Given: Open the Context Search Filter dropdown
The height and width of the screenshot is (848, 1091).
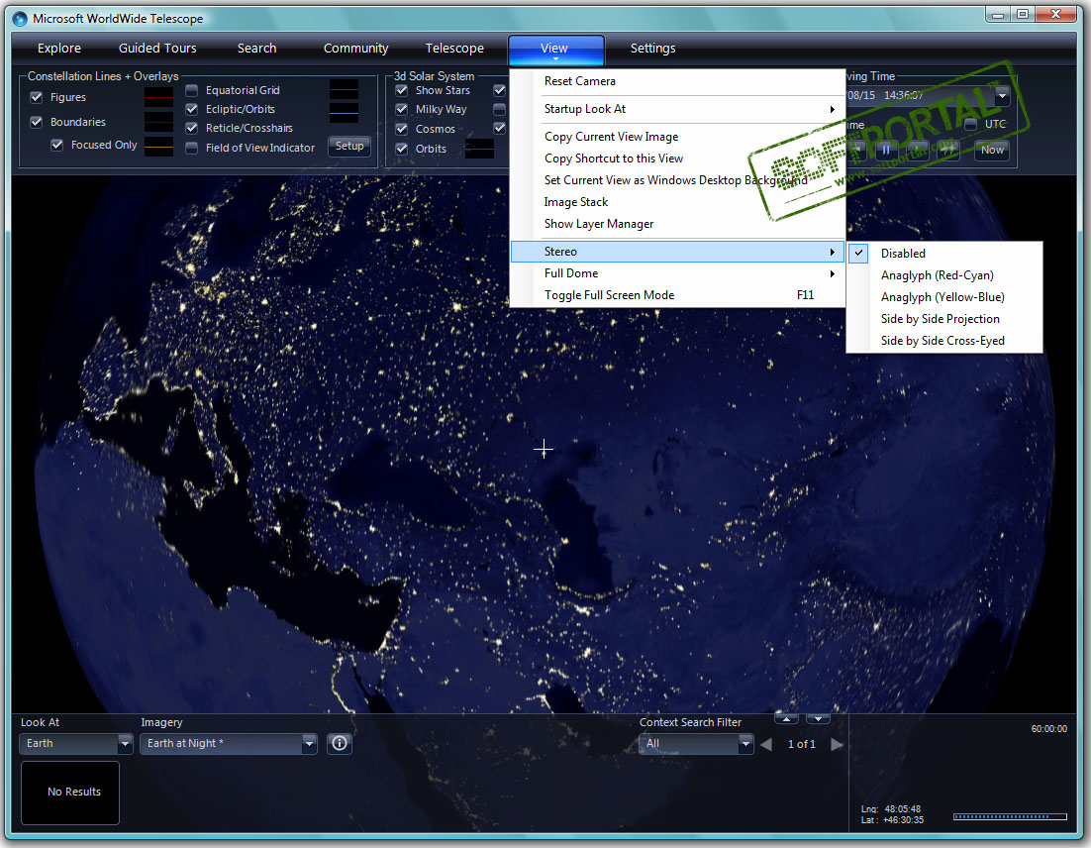Looking at the screenshot, I should (x=696, y=744).
